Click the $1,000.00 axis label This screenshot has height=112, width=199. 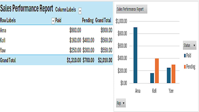(x=121, y=21)
